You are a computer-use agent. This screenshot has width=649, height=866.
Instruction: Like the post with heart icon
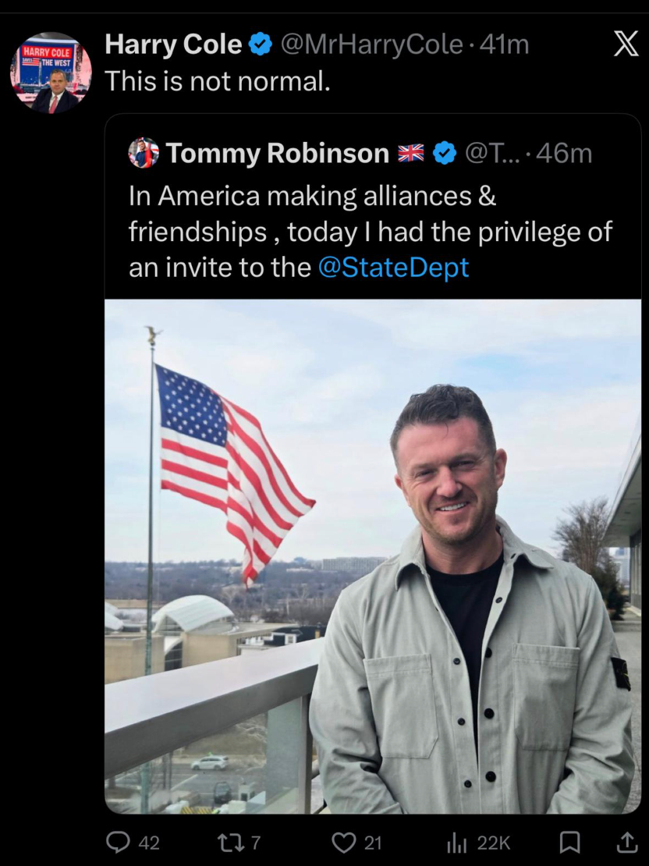point(344,842)
